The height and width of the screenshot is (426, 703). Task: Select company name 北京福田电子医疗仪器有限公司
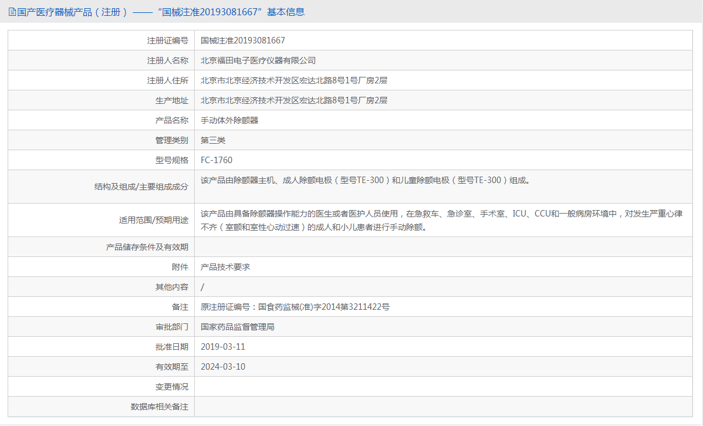point(258,60)
